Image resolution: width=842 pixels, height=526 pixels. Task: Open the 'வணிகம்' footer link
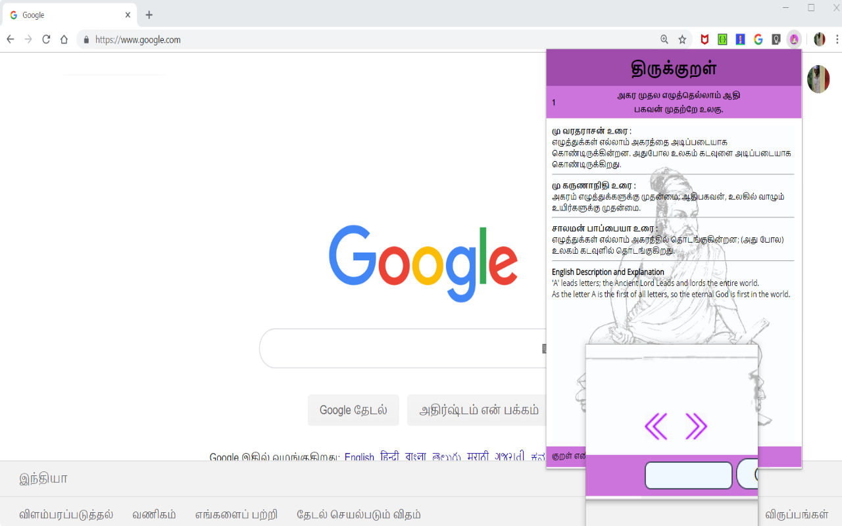click(154, 514)
